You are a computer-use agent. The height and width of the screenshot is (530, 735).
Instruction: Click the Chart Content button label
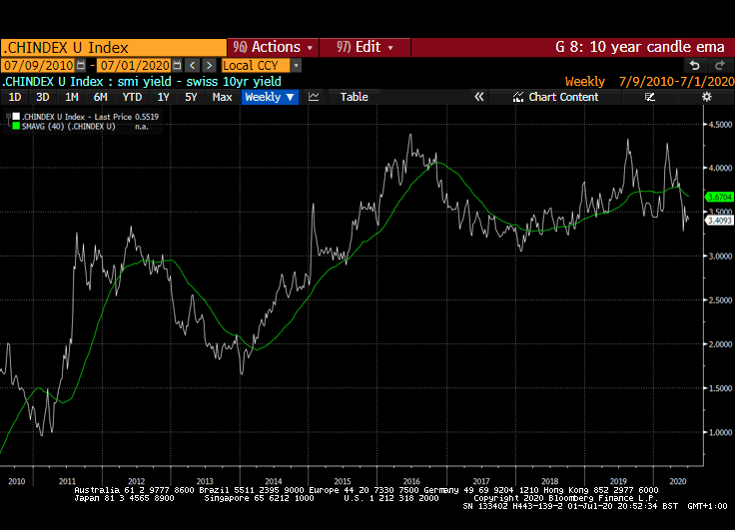(x=563, y=97)
